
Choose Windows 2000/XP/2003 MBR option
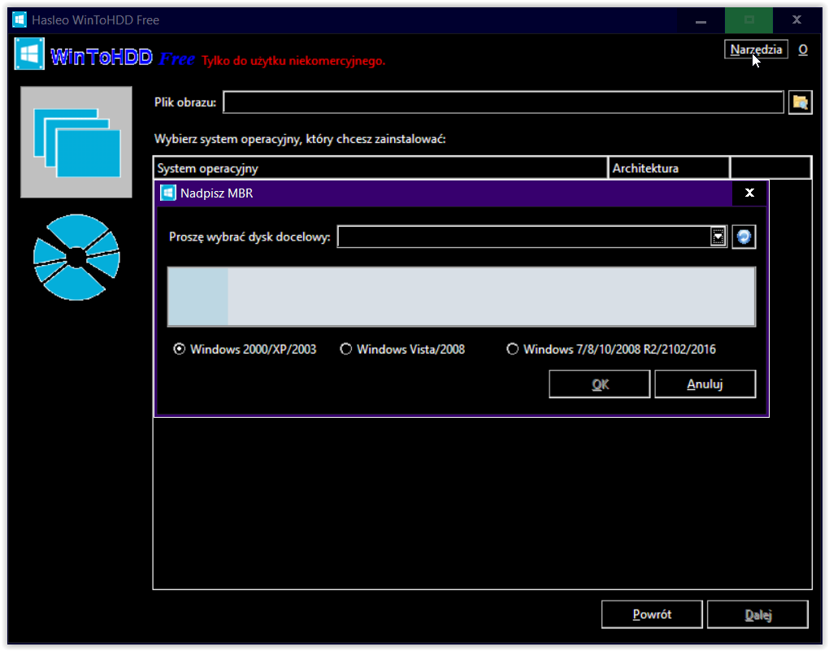tap(245, 349)
